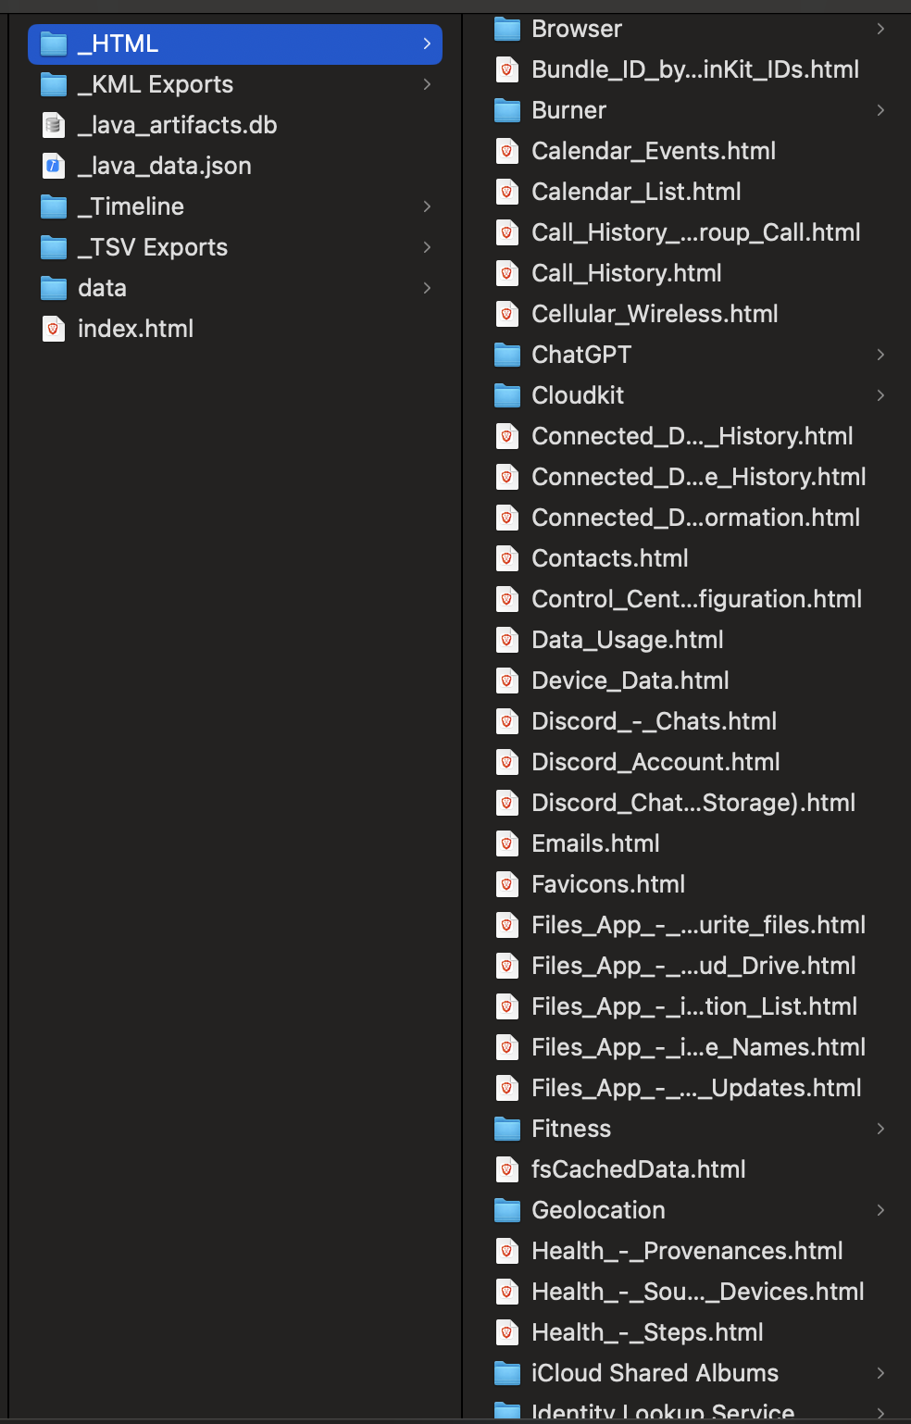This screenshot has width=911, height=1424.
Task: Select the Calendar_Events.html file
Action: coord(689,151)
